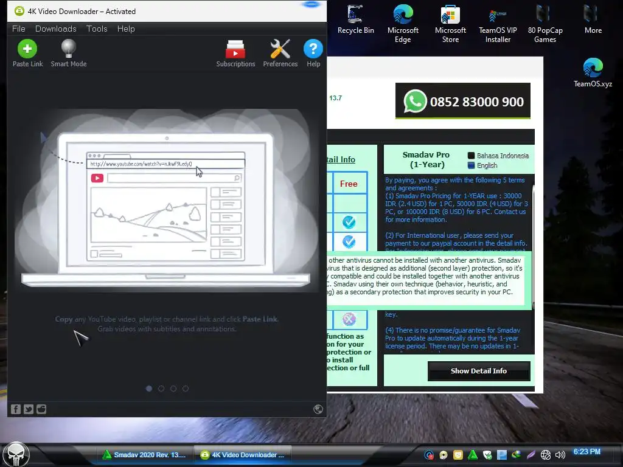
Task: Open 4K Downloader Twitter icon
Action: point(29,409)
